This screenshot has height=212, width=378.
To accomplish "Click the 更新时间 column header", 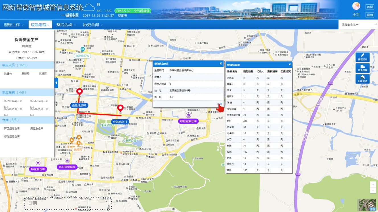I will click(272, 71).
